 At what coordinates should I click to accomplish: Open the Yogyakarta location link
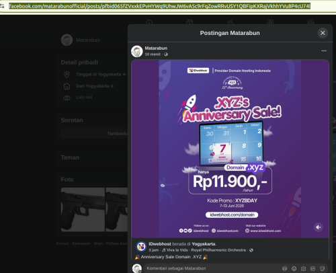pos(204,244)
